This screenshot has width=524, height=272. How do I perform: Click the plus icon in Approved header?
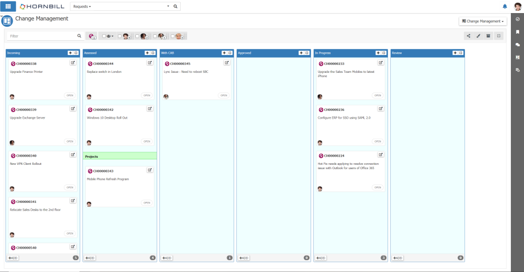[x=301, y=53]
